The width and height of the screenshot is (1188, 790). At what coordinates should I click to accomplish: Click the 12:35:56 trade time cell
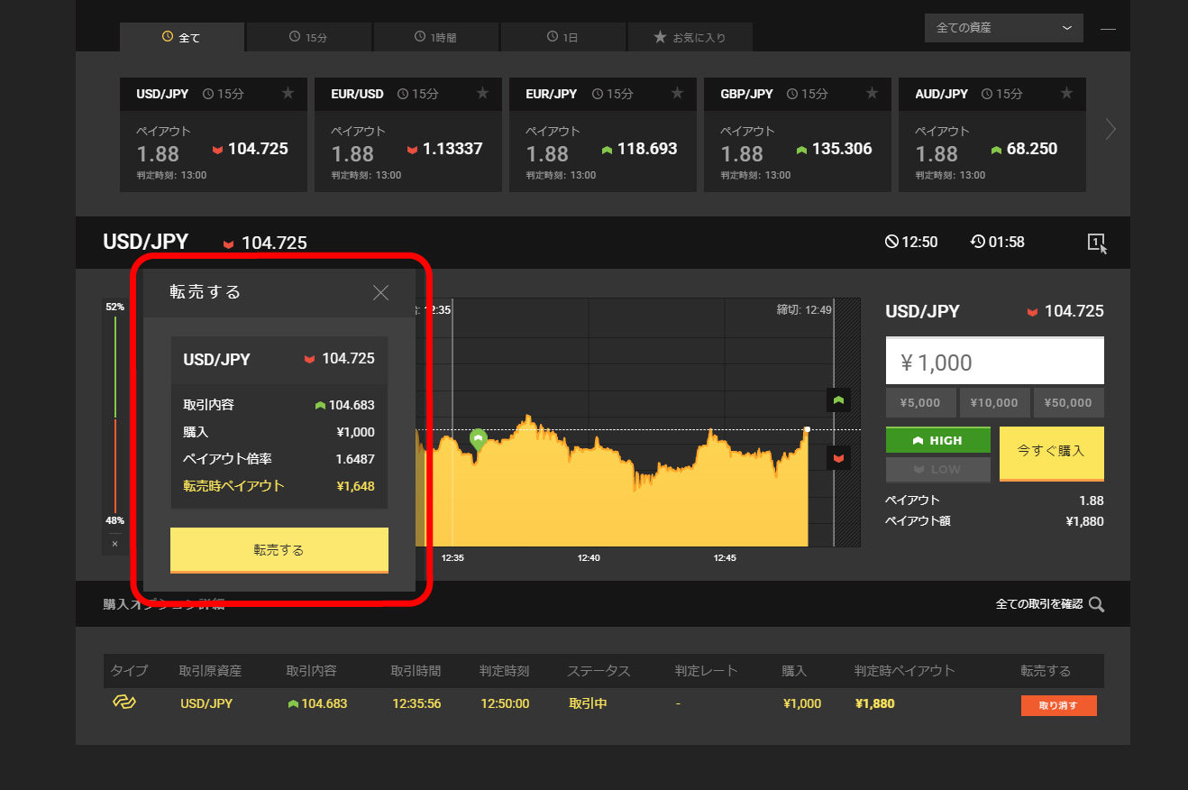coord(416,703)
